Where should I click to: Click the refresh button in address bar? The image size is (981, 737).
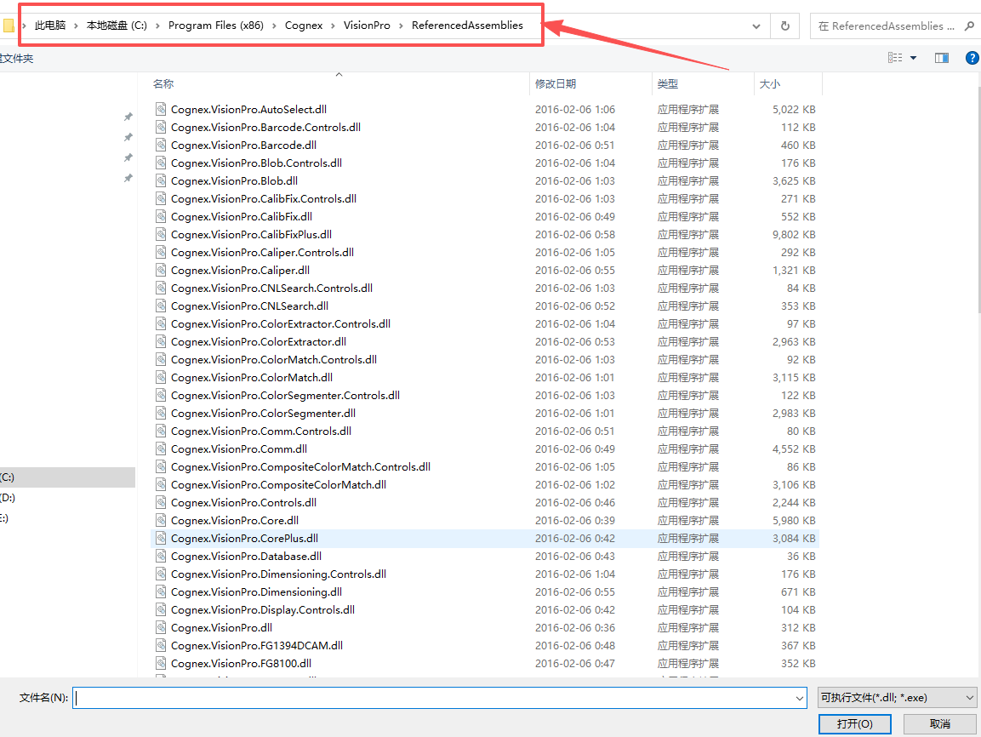(784, 26)
